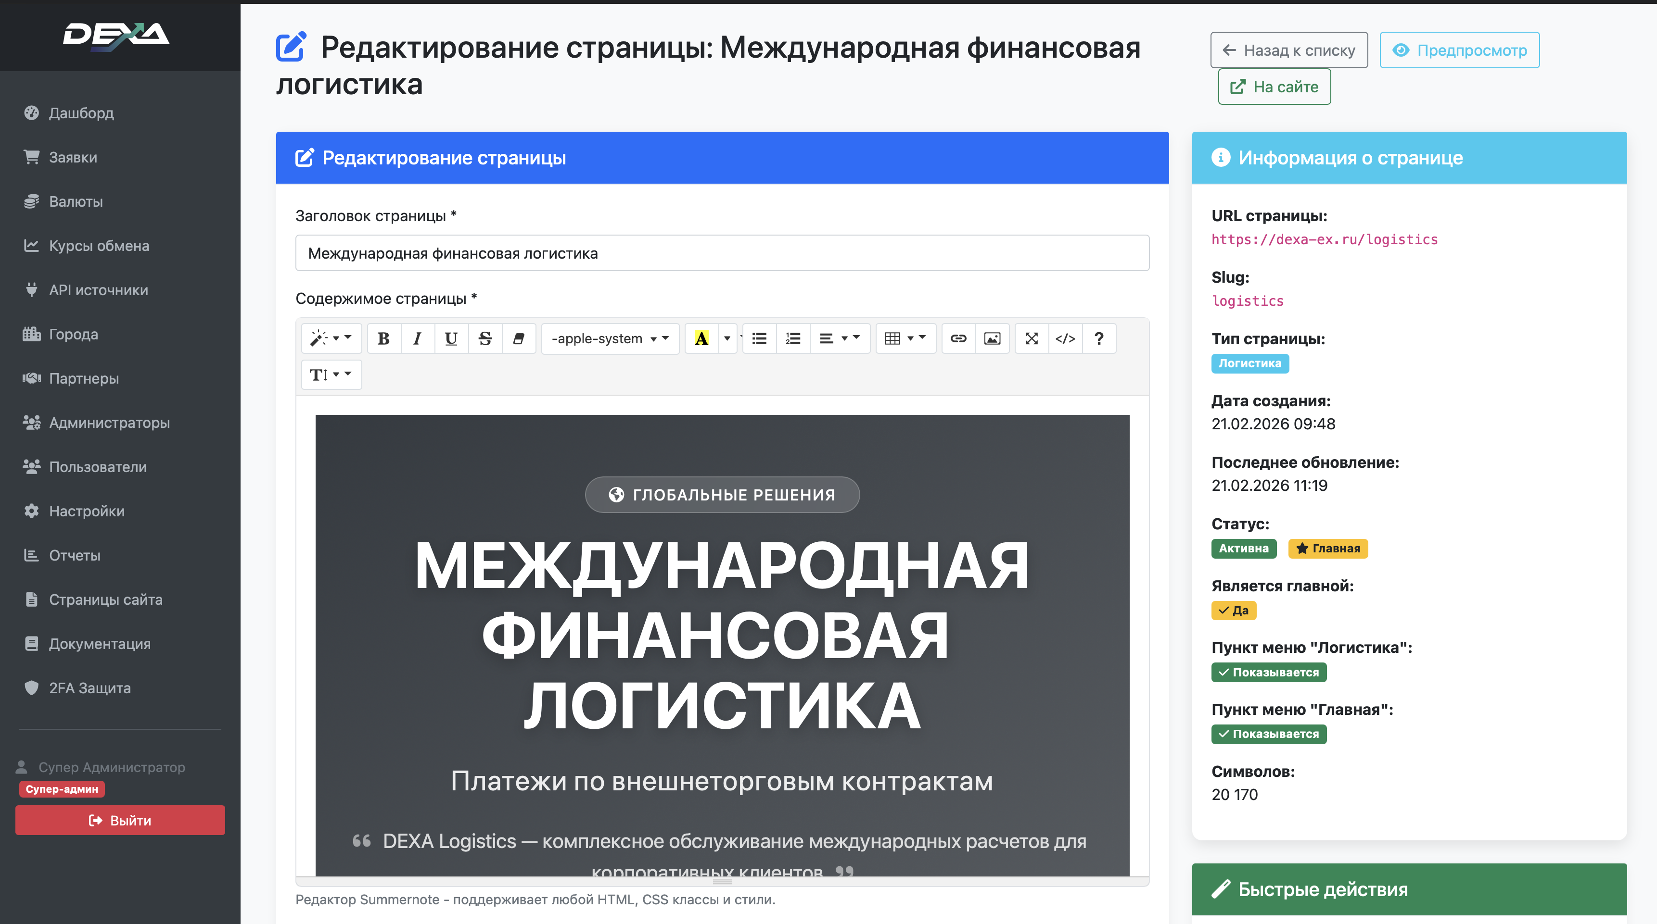Click the character count 20 170
This screenshot has height=924, width=1657.
click(1235, 795)
